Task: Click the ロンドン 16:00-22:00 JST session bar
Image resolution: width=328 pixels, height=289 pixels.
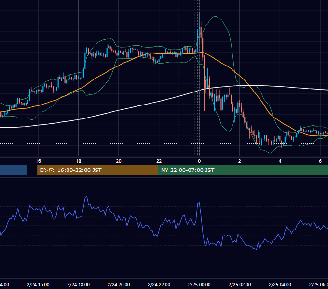Action: pos(97,170)
